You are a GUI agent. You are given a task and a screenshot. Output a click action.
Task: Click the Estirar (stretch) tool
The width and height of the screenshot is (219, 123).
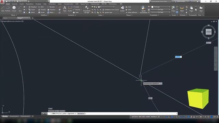click(32, 12)
